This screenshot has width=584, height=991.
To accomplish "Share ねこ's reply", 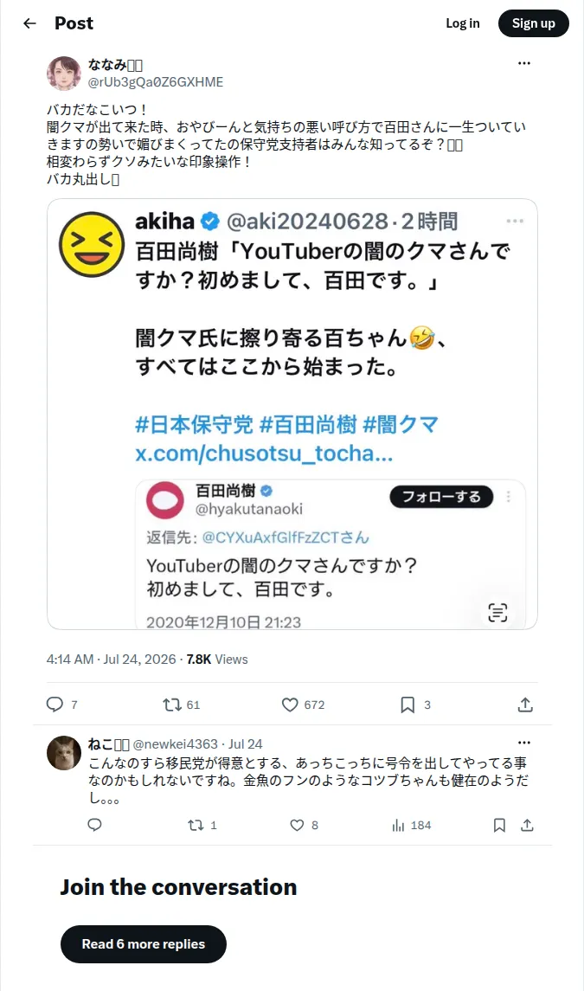I will pyautogui.click(x=527, y=825).
